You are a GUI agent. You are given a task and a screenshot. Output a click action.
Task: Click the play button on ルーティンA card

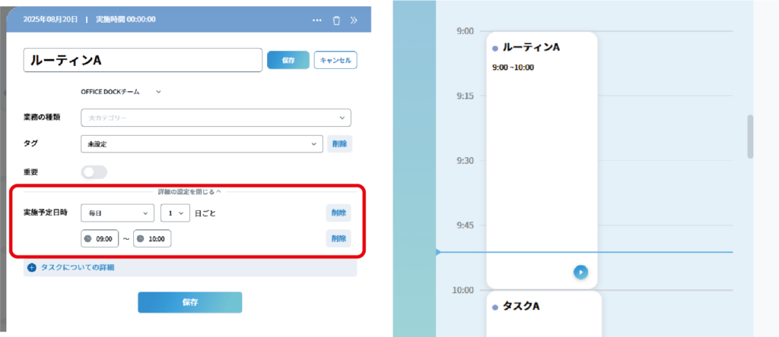(580, 272)
